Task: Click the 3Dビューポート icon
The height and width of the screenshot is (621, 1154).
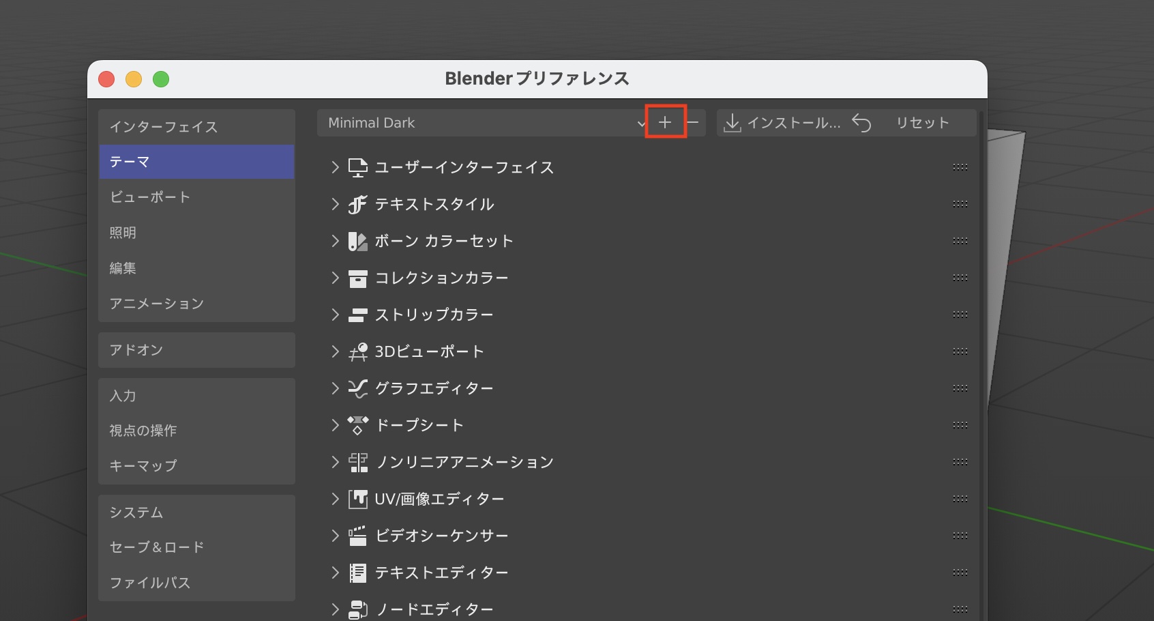Action: (x=357, y=352)
